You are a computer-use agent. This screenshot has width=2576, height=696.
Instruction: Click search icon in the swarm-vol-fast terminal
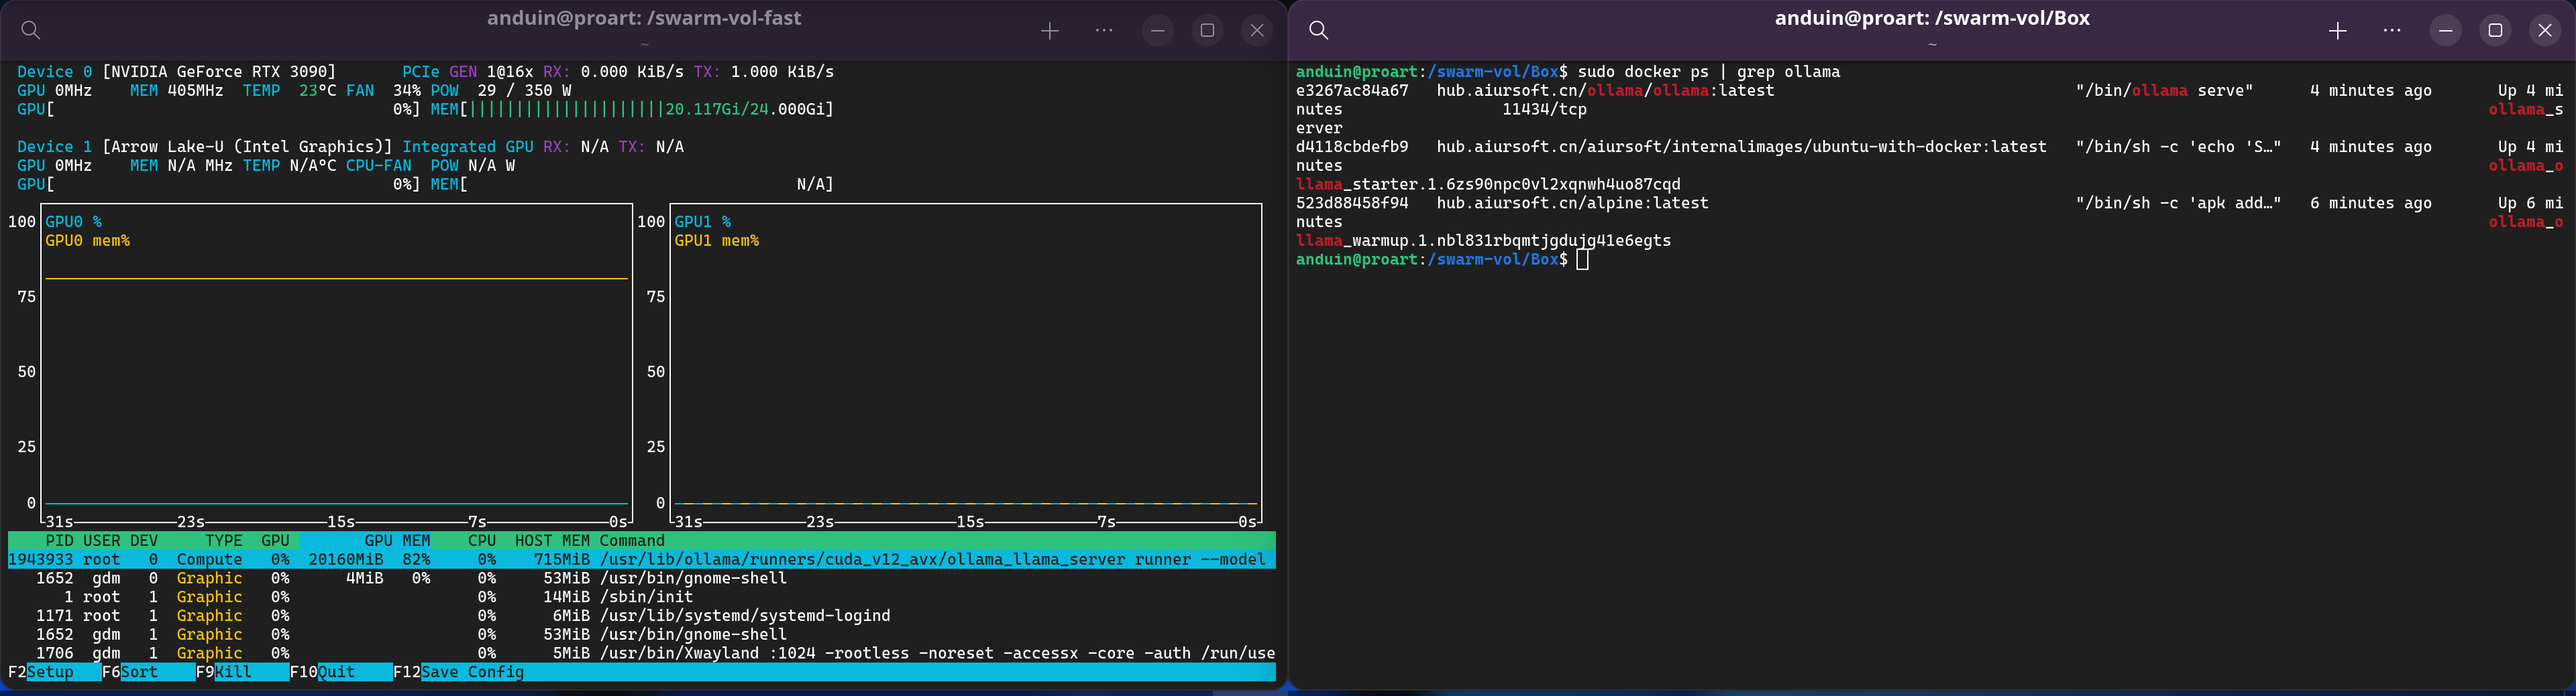[x=31, y=30]
